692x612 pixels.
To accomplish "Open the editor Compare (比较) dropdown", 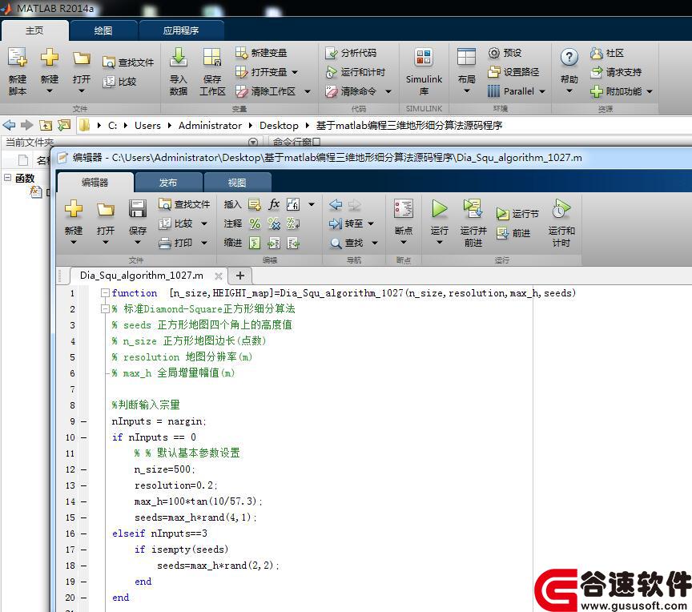I will (x=204, y=223).
